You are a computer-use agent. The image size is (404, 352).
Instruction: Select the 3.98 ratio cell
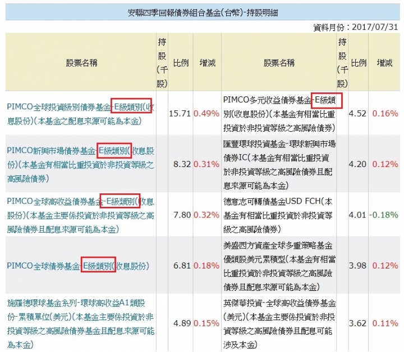(x=357, y=266)
